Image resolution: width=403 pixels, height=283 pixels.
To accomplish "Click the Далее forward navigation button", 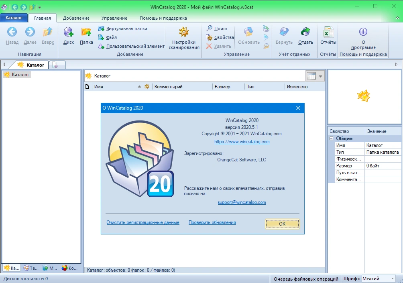I will tap(30, 36).
